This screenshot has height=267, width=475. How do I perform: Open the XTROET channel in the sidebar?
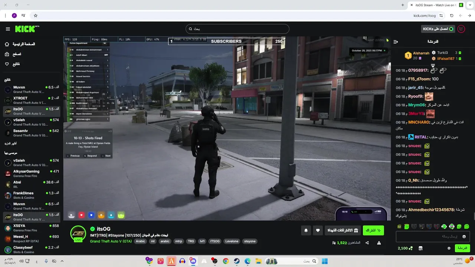click(x=32, y=100)
